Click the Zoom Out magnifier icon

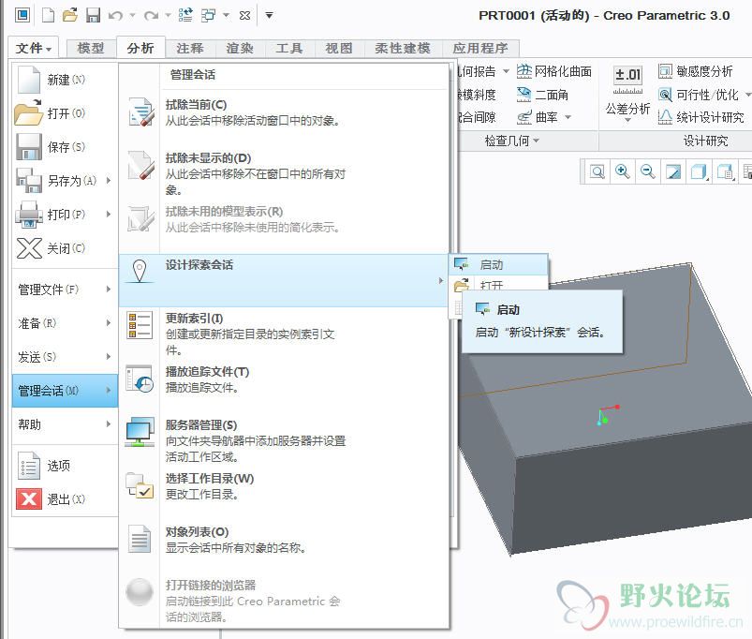648,171
